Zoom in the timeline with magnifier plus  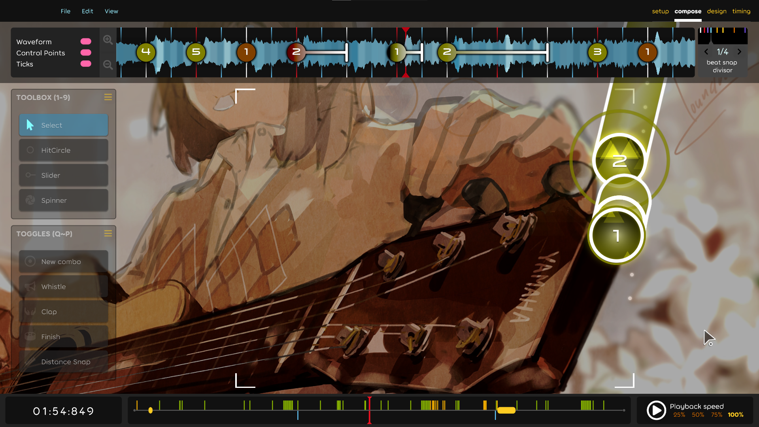pos(108,40)
